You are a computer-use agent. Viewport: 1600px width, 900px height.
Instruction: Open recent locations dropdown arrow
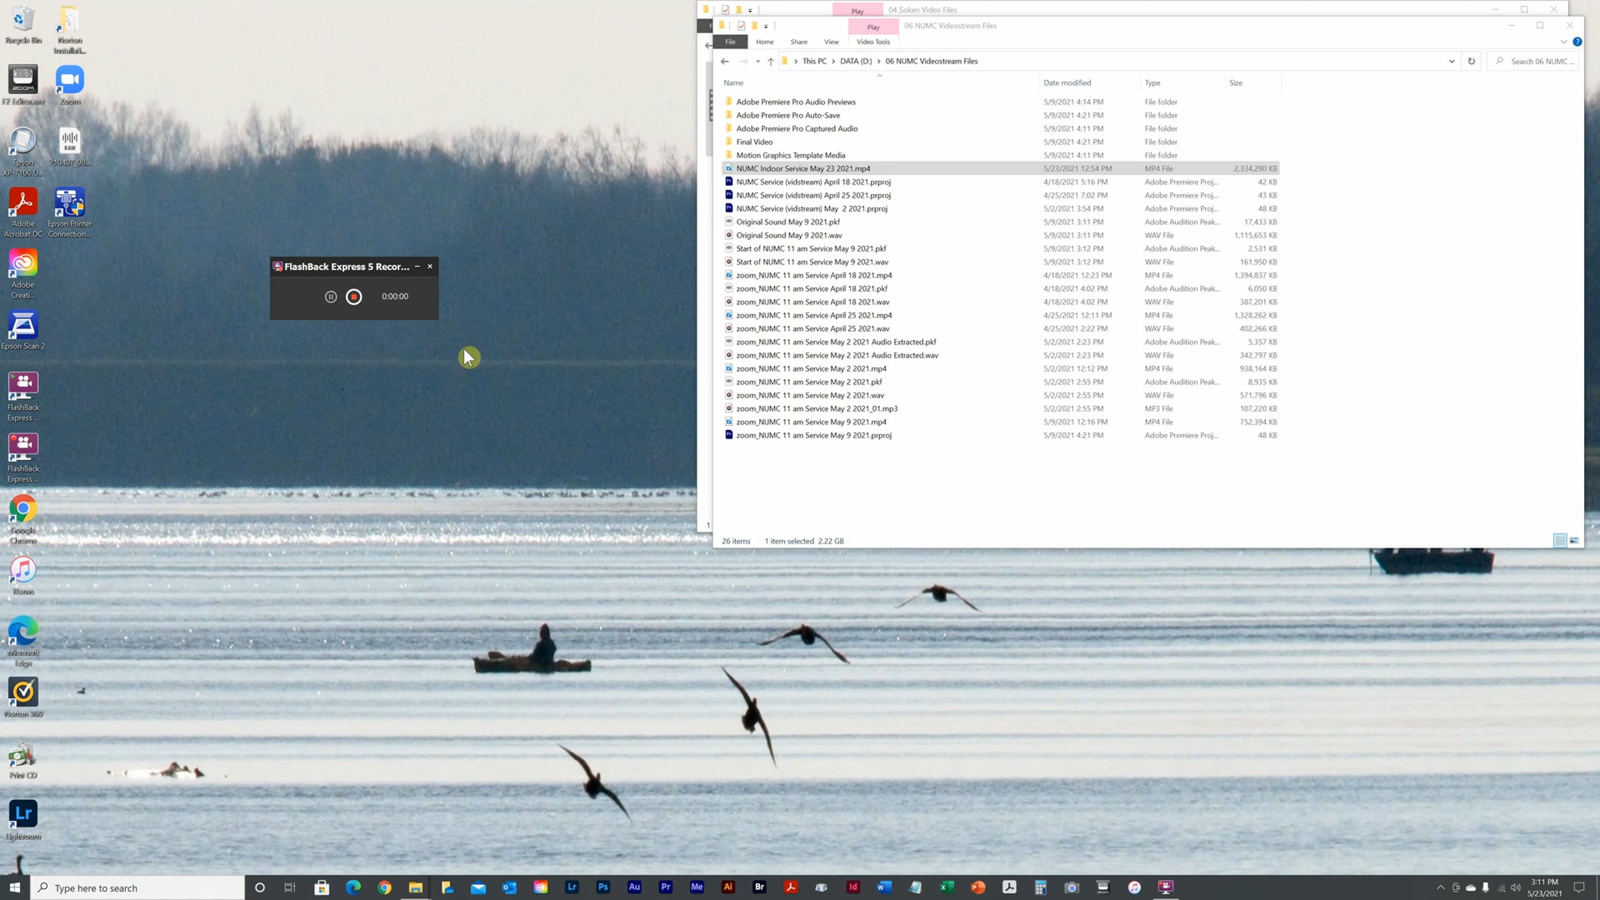coord(757,61)
